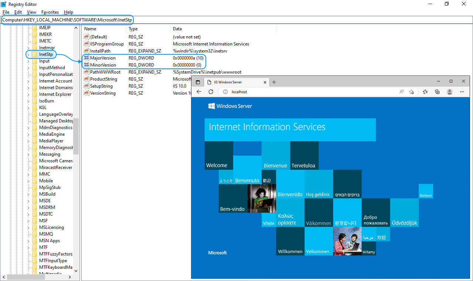473x281 pixels.
Task: Click the folder icon beside IMEJP
Action: 34,28
